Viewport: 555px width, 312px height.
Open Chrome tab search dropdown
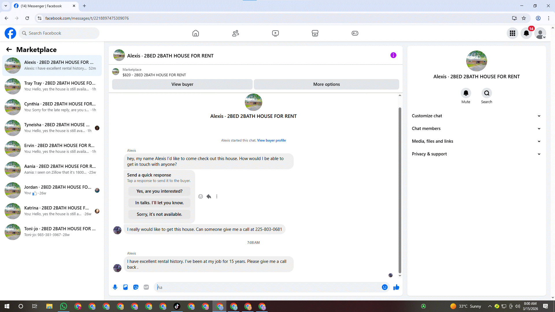pyautogui.click(x=6, y=6)
